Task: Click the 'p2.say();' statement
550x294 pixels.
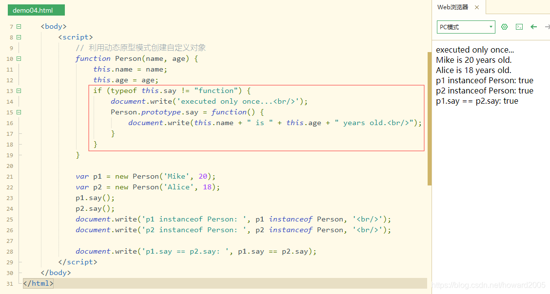Action: [95, 209]
